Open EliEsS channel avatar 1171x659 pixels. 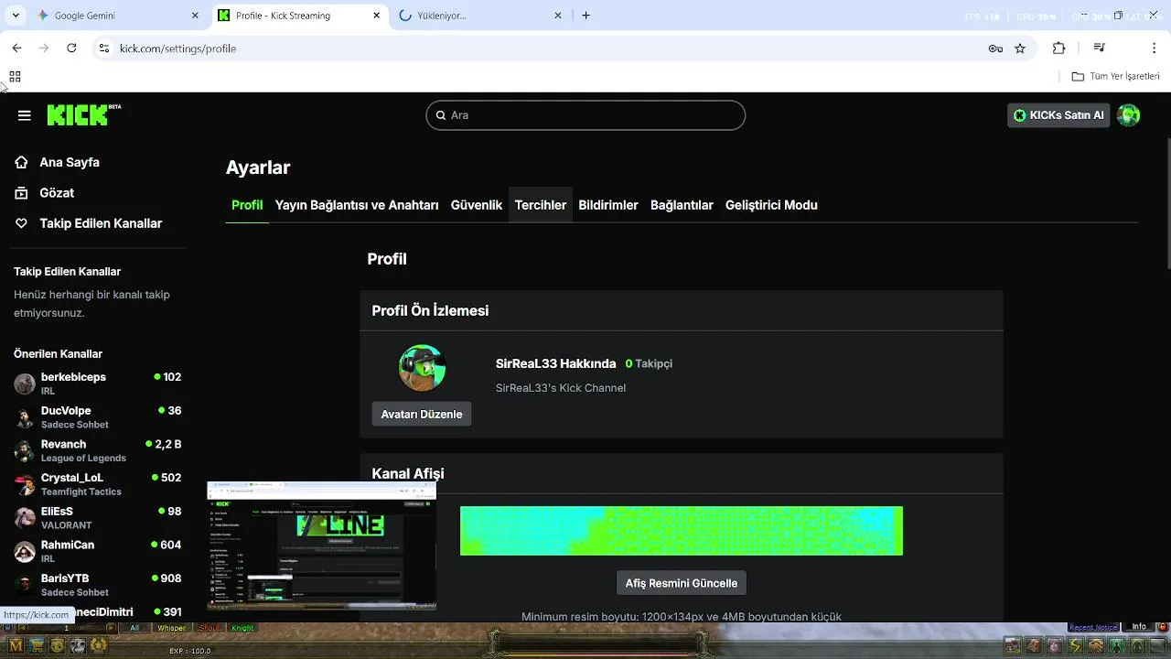(25, 518)
